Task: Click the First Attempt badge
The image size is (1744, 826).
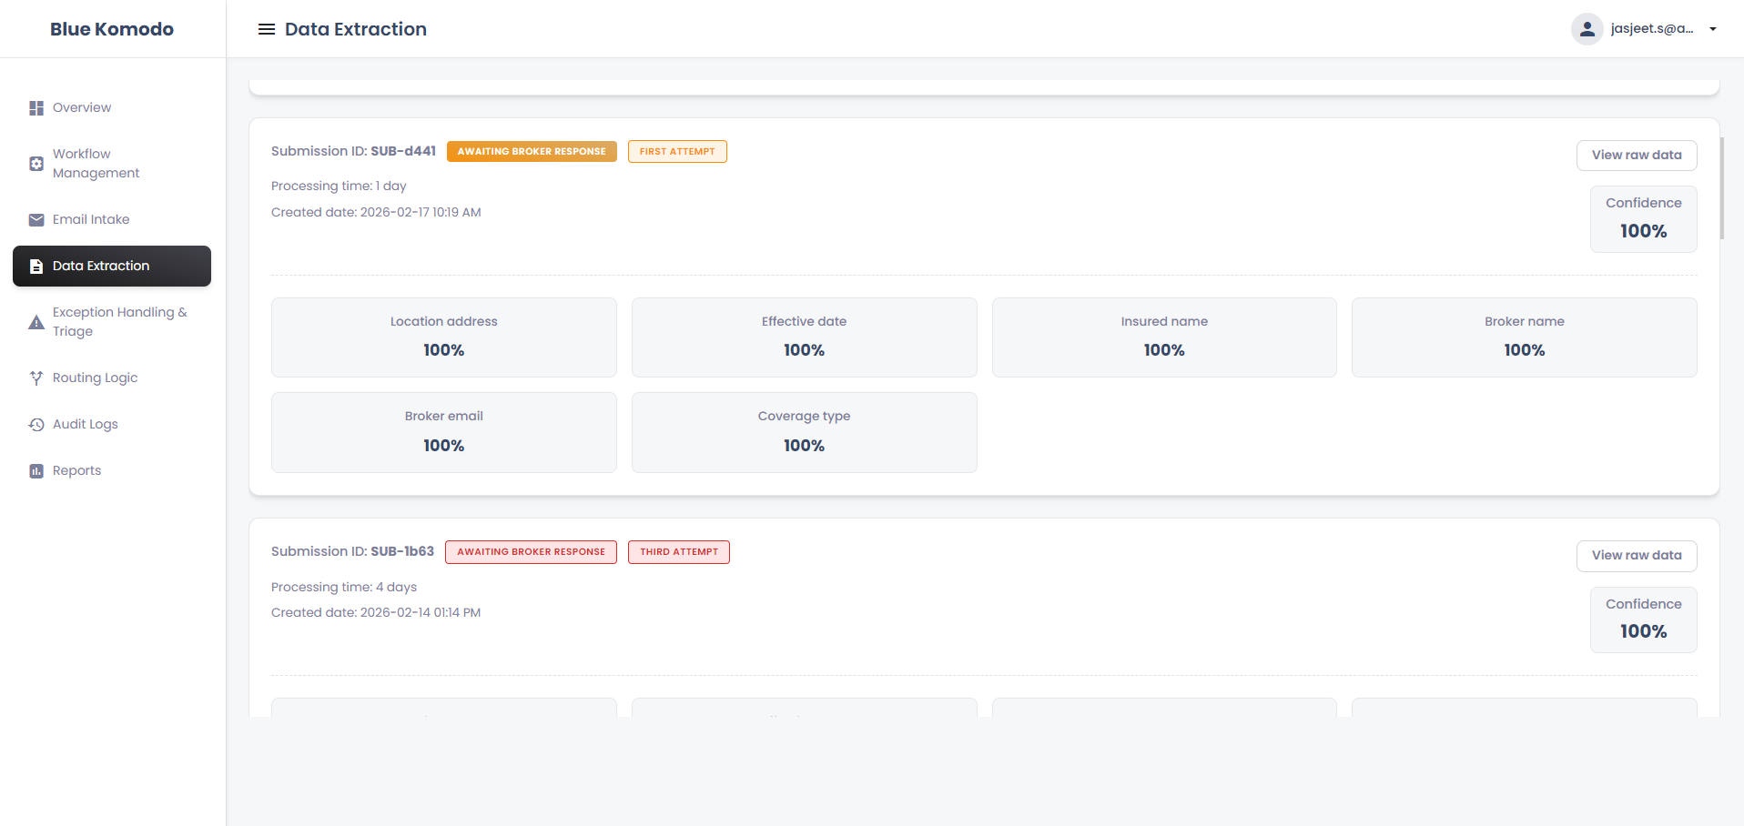Action: (677, 152)
